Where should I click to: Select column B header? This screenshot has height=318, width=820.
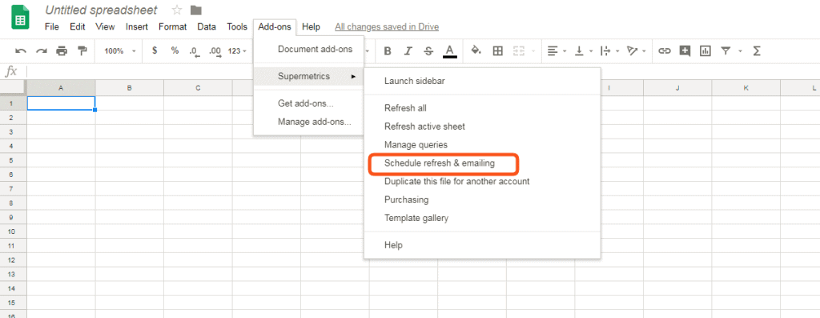[129, 88]
